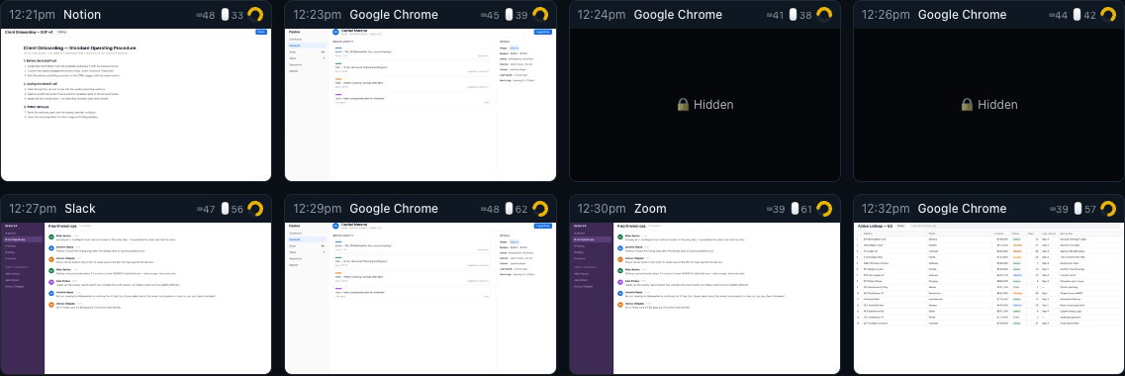
Task: Click the keyboard icon on the 12:26pm Chrome card
Action: [1052, 15]
